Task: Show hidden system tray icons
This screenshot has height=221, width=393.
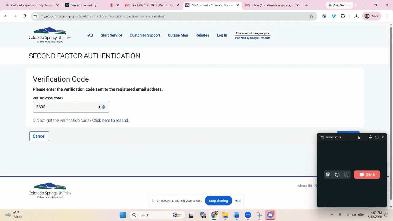Action: pos(332,215)
